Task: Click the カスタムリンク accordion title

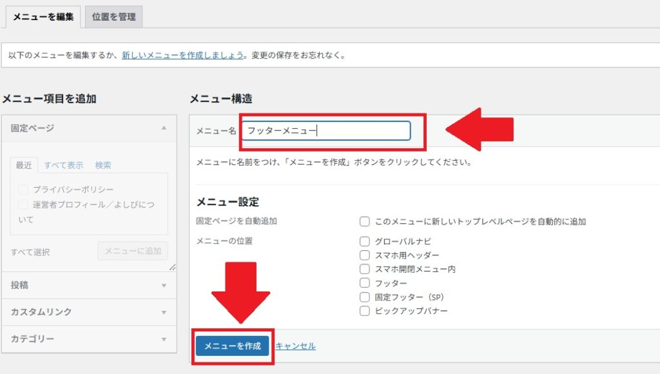Action: click(x=41, y=311)
